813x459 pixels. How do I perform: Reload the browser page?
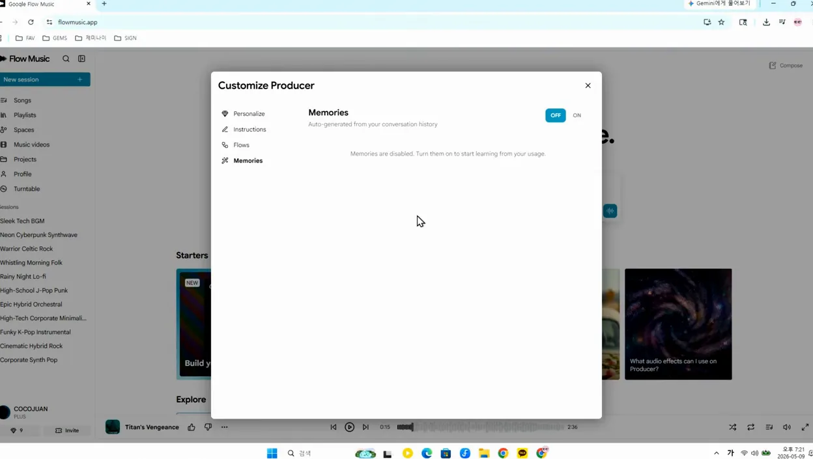coord(31,22)
